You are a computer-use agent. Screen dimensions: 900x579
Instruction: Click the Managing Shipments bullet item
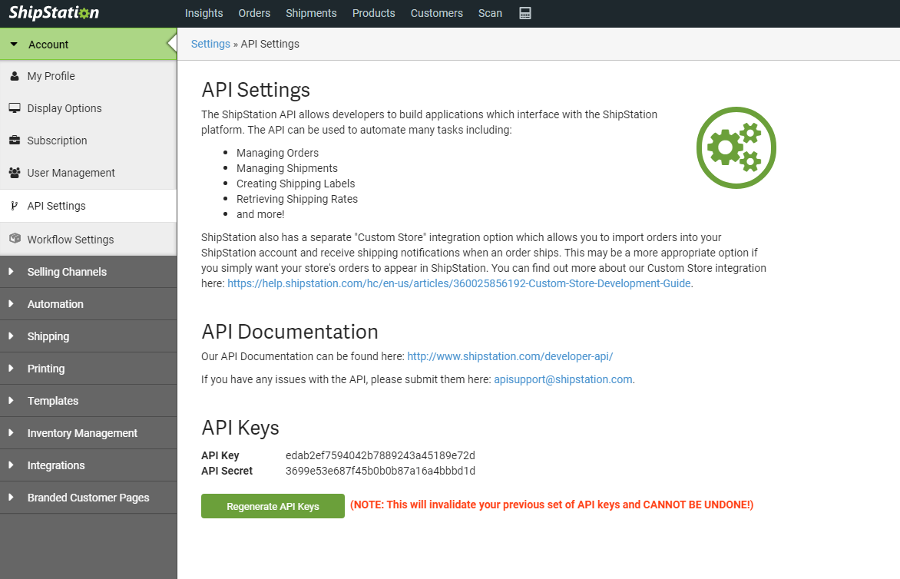(287, 168)
